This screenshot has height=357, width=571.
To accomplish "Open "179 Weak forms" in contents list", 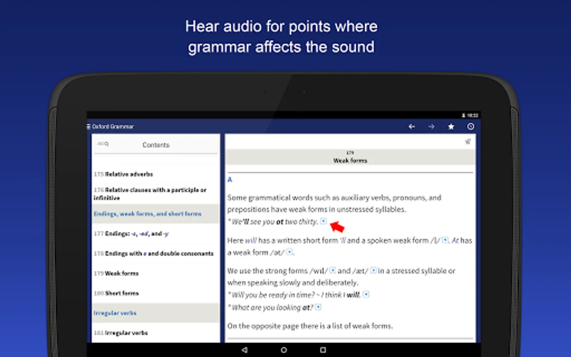I will click(155, 273).
